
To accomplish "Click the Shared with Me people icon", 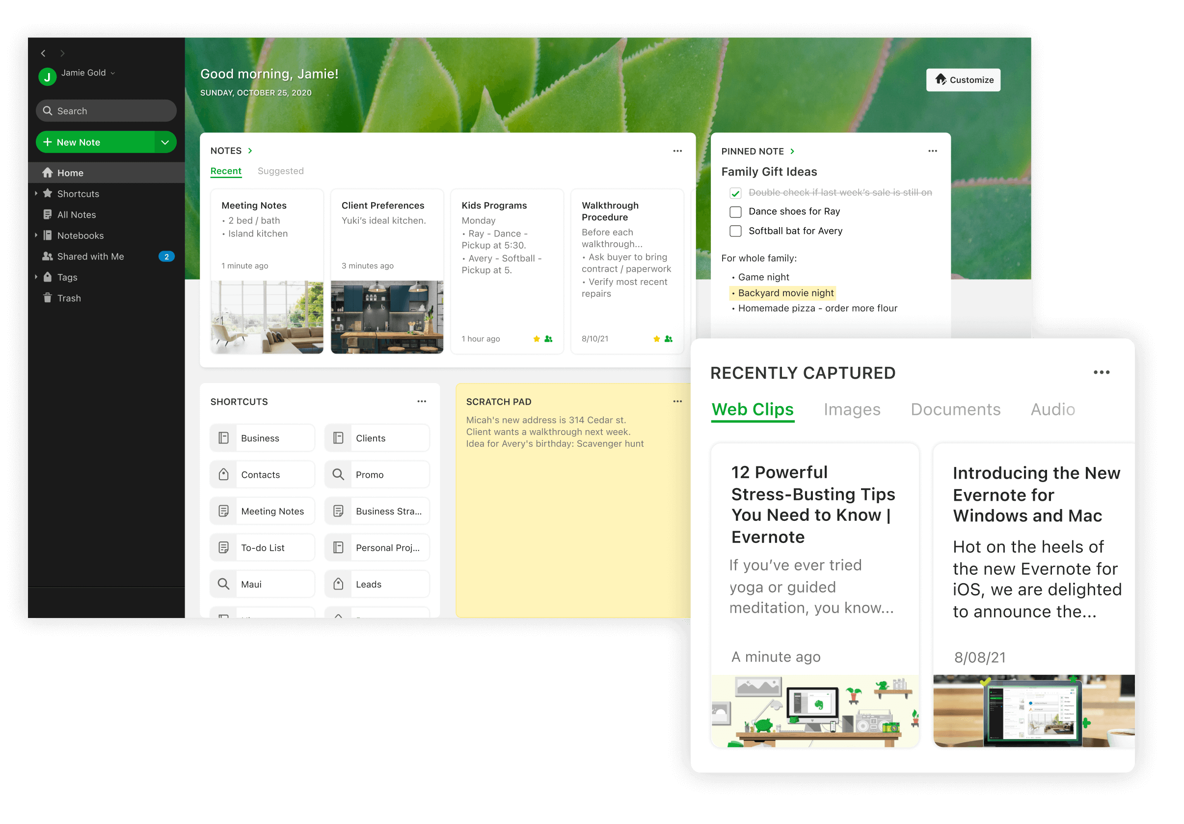I will coord(48,256).
